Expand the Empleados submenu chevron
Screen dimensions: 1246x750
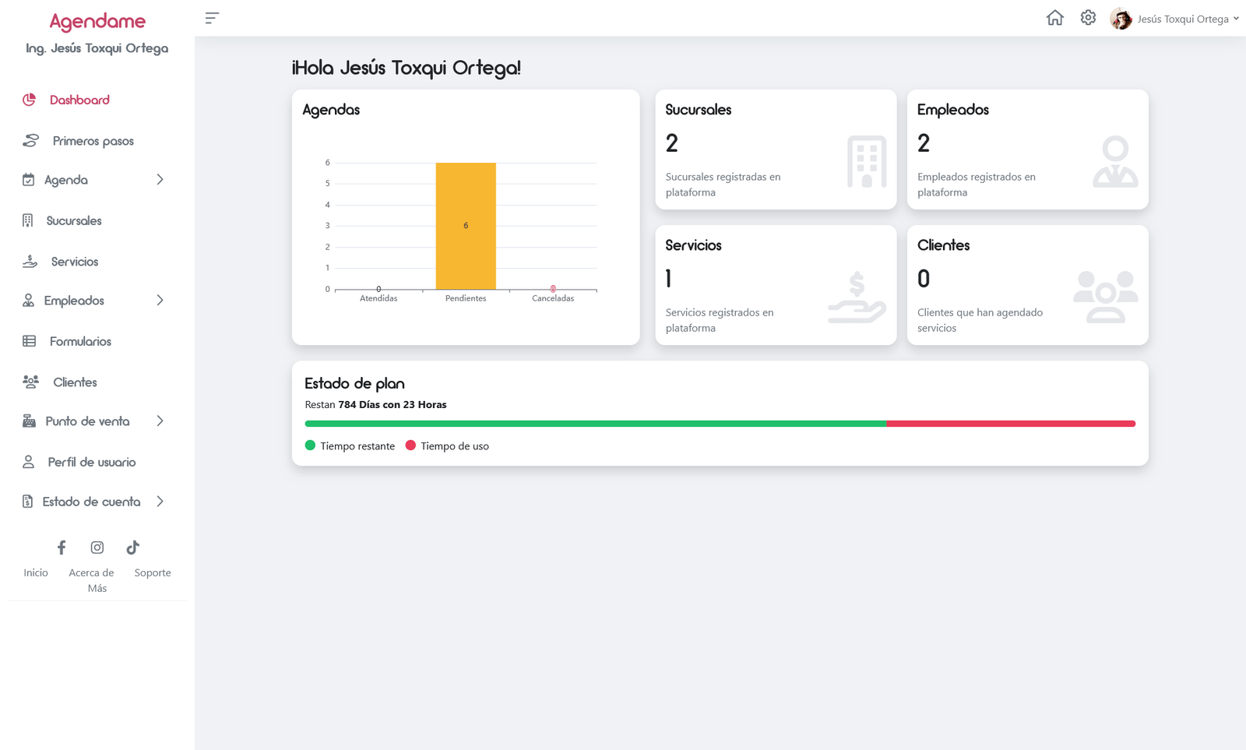point(160,301)
